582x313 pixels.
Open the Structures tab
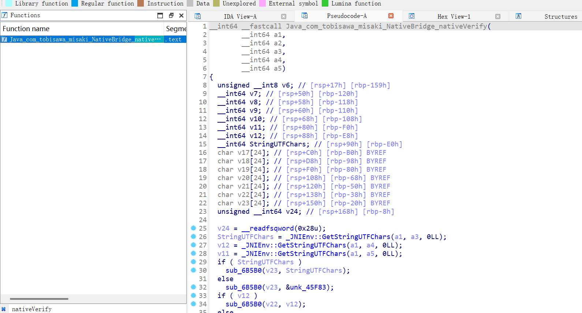(x=560, y=16)
